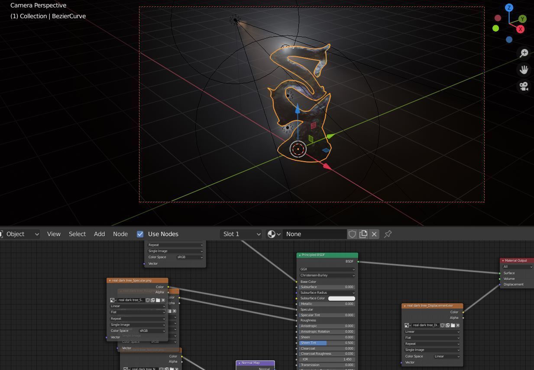The height and width of the screenshot is (370, 534).
Task: Unlink the material with X icon
Action: click(x=374, y=234)
